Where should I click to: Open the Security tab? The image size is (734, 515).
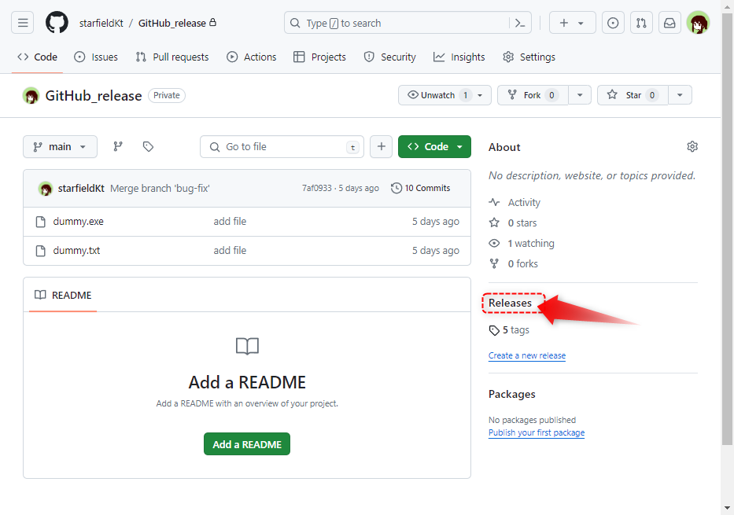point(389,57)
